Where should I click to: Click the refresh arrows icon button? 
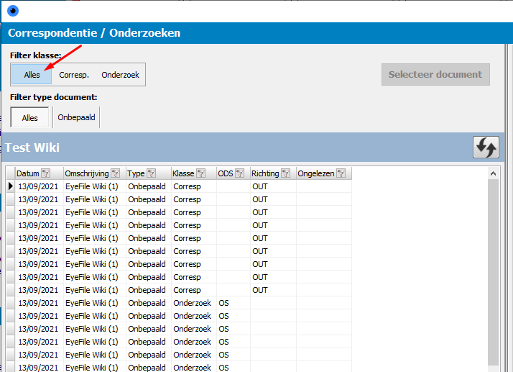[486, 148]
